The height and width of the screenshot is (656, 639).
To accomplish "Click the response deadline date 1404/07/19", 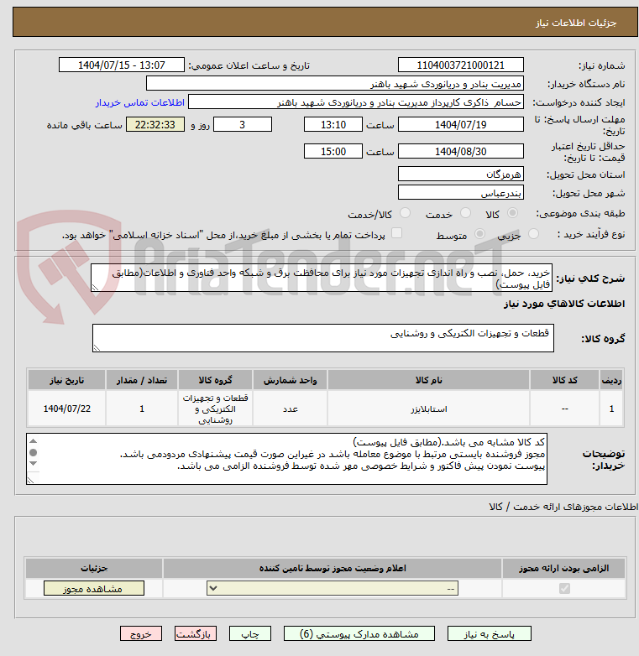I will pos(461,124).
